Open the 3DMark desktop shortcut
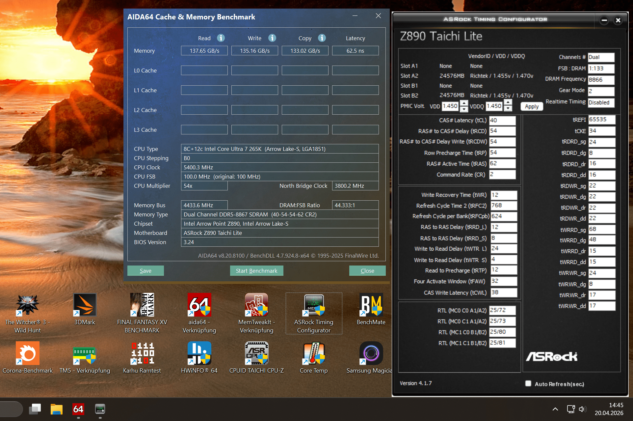Viewport: 633px width, 421px height. pos(85,305)
